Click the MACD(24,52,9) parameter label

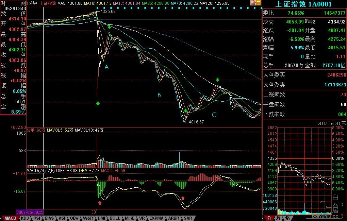[41, 171]
